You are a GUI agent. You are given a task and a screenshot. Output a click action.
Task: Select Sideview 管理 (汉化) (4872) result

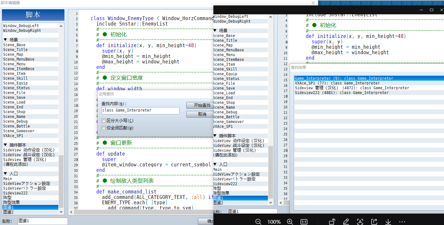(x=369, y=88)
